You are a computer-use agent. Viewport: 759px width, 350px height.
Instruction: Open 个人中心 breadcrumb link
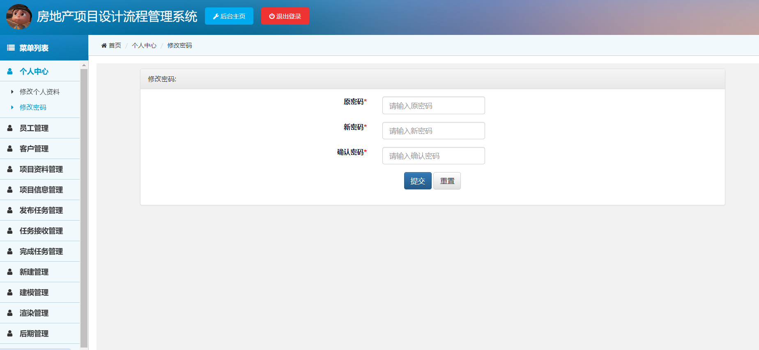coord(144,45)
